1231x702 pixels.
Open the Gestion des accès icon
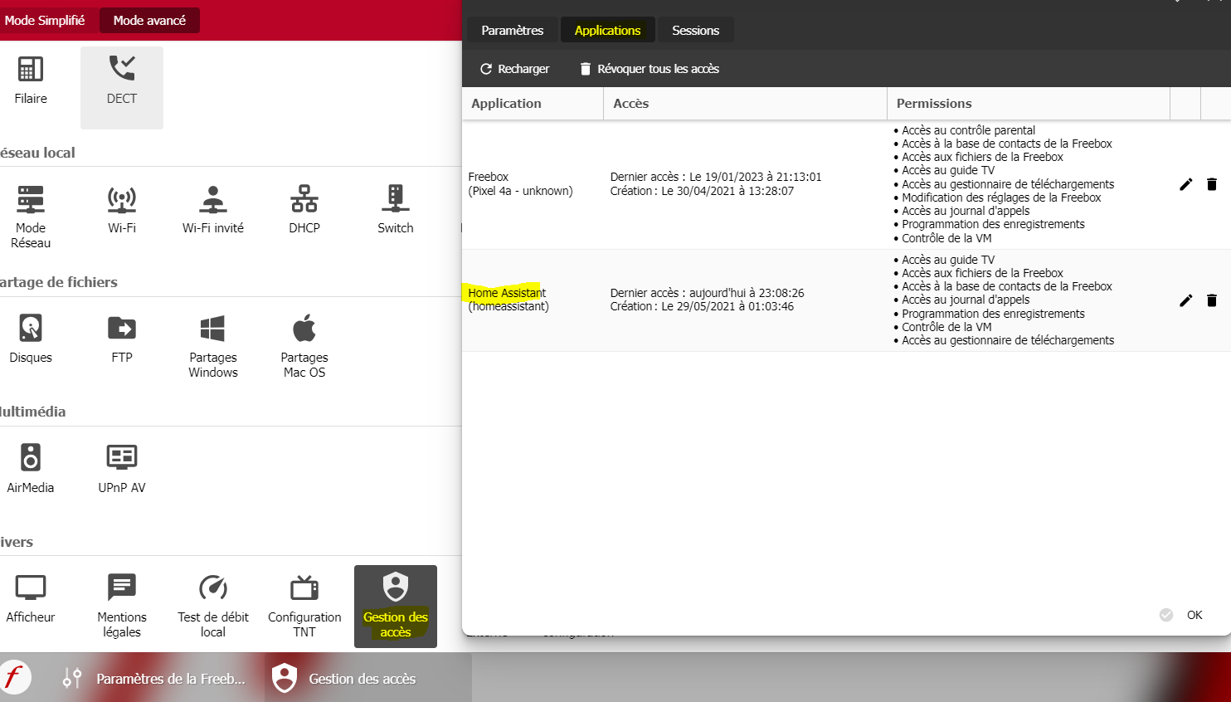396,607
